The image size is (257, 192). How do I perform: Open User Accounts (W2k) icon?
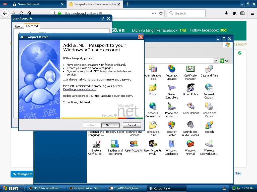(x=153, y=147)
